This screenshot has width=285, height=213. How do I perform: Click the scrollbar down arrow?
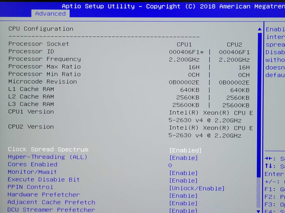point(259,211)
